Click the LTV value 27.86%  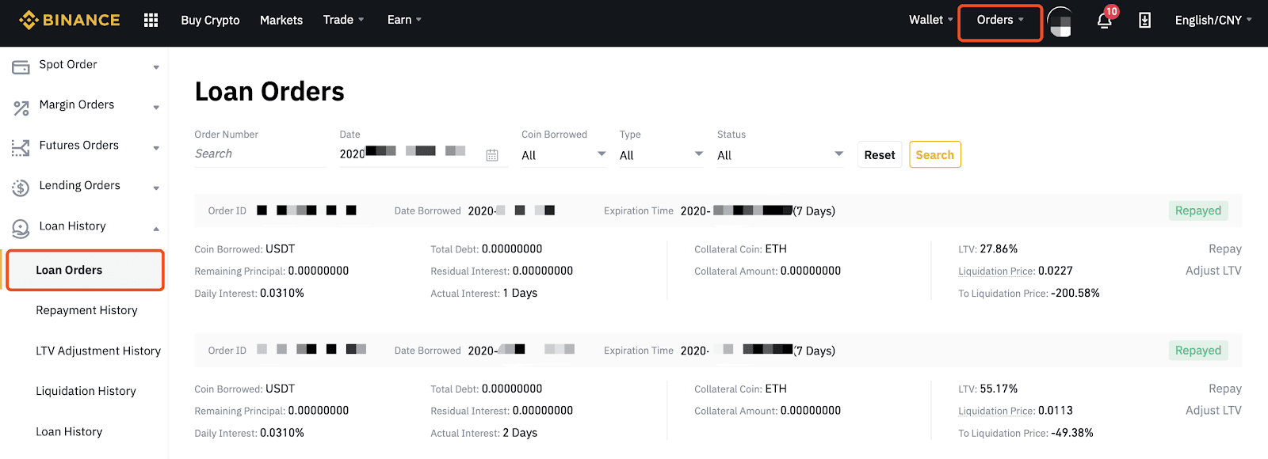point(999,249)
